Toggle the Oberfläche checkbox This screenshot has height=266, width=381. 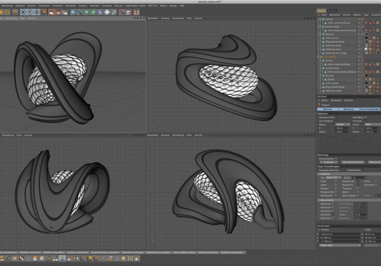366,117
